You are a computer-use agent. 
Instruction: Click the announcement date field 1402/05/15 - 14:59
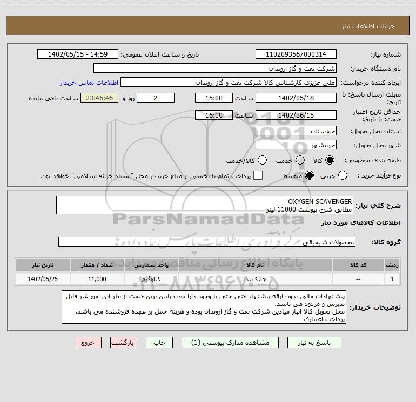tap(78, 54)
